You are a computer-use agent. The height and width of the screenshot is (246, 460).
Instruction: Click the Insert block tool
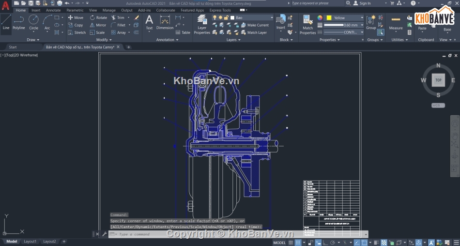click(x=281, y=22)
